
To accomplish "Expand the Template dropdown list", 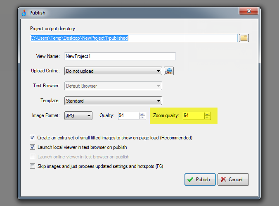I will (113, 101).
